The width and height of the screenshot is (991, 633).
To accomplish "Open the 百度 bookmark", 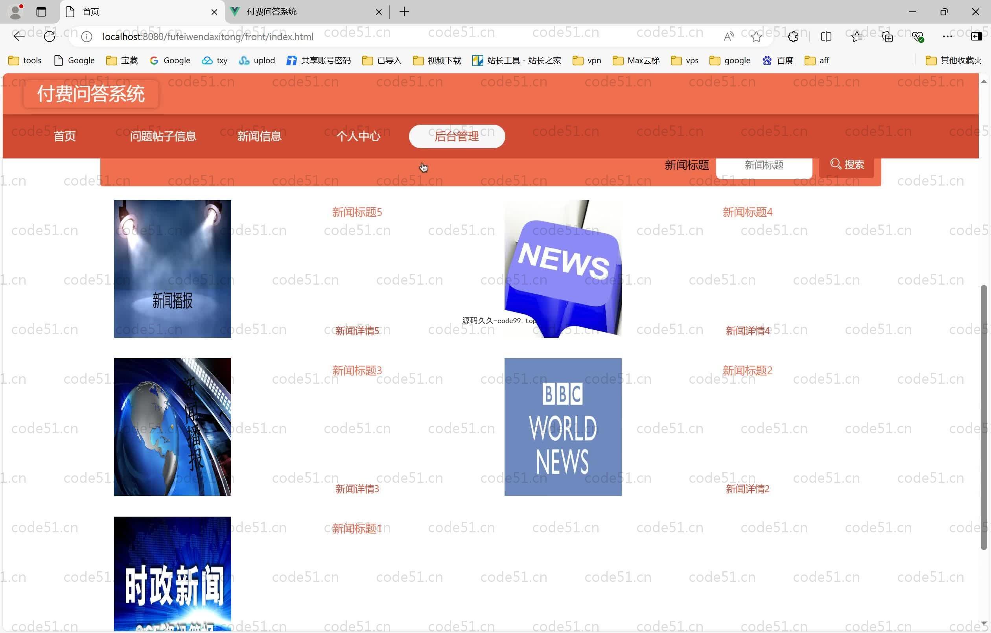I will point(777,61).
